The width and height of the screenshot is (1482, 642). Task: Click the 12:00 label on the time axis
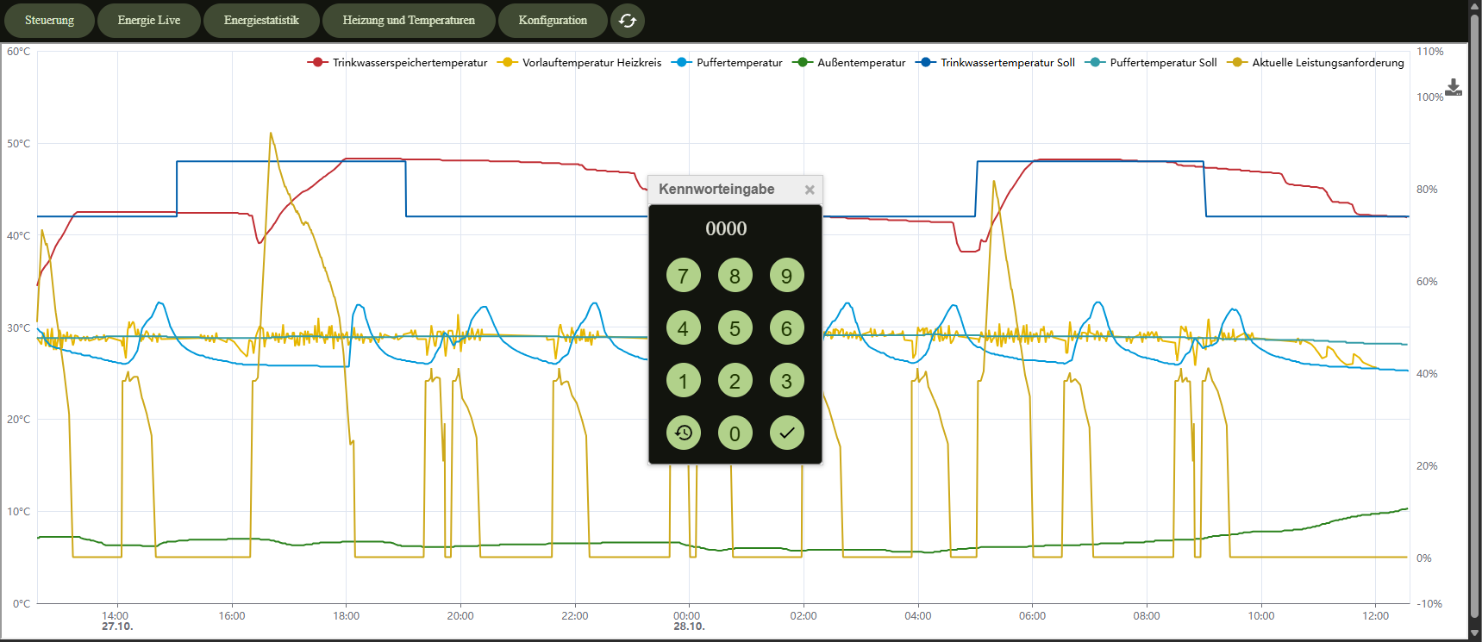(1376, 616)
